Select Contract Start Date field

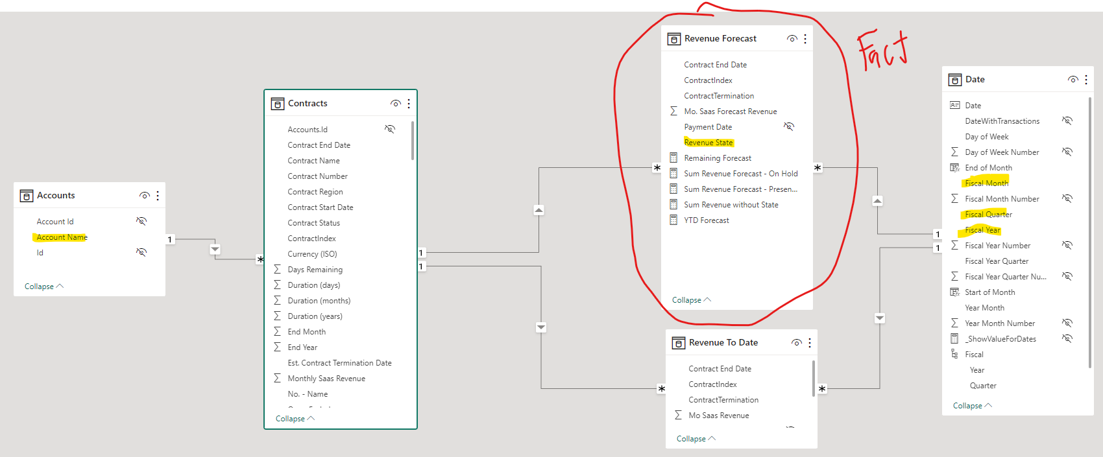(321, 207)
